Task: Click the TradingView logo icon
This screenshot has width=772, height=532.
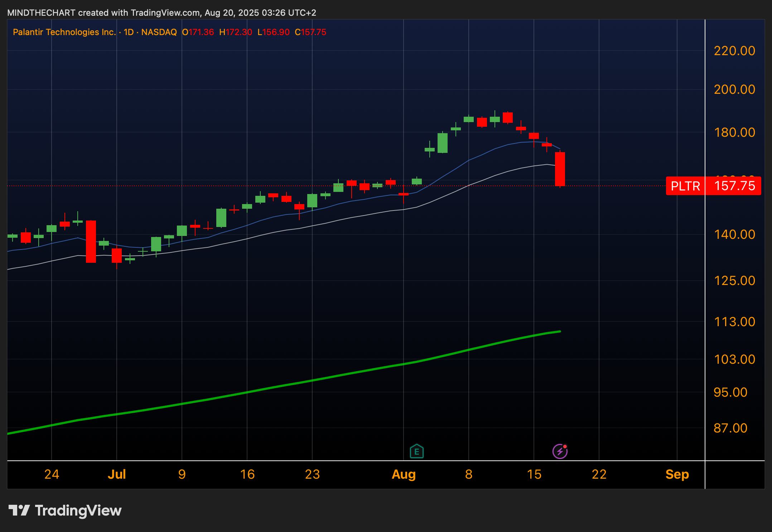Action: (x=19, y=510)
